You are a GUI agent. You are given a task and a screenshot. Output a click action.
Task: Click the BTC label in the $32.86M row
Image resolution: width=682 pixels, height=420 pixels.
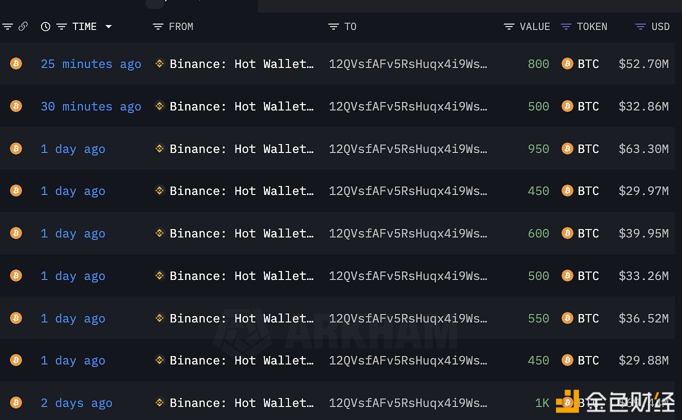(588, 106)
